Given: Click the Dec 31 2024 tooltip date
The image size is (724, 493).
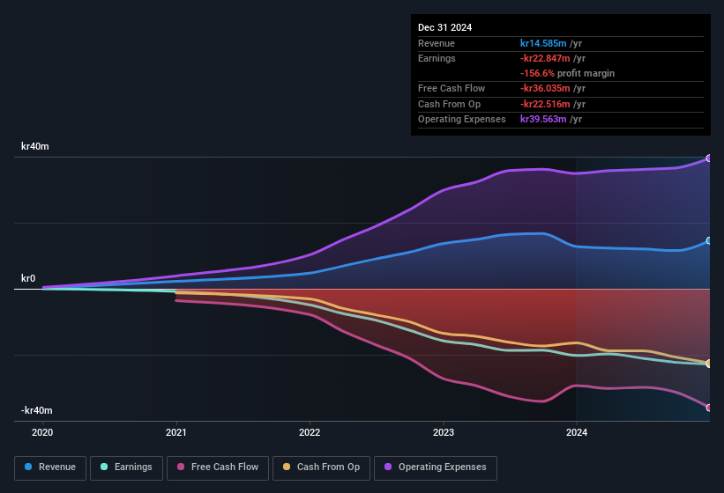Looking at the screenshot, I should pos(445,27).
